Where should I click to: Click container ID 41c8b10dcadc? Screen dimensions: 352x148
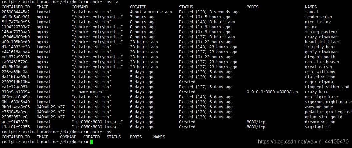tap(16, 67)
